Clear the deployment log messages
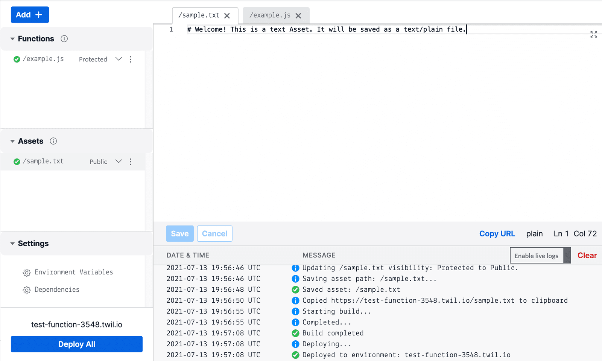Viewport: 602px width, 361px height. click(x=587, y=255)
